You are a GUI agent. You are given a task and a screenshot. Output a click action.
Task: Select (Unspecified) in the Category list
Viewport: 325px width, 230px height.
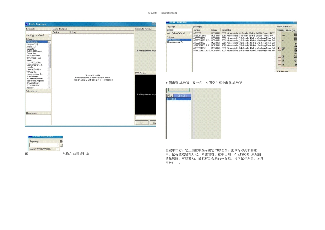coord(37,44)
